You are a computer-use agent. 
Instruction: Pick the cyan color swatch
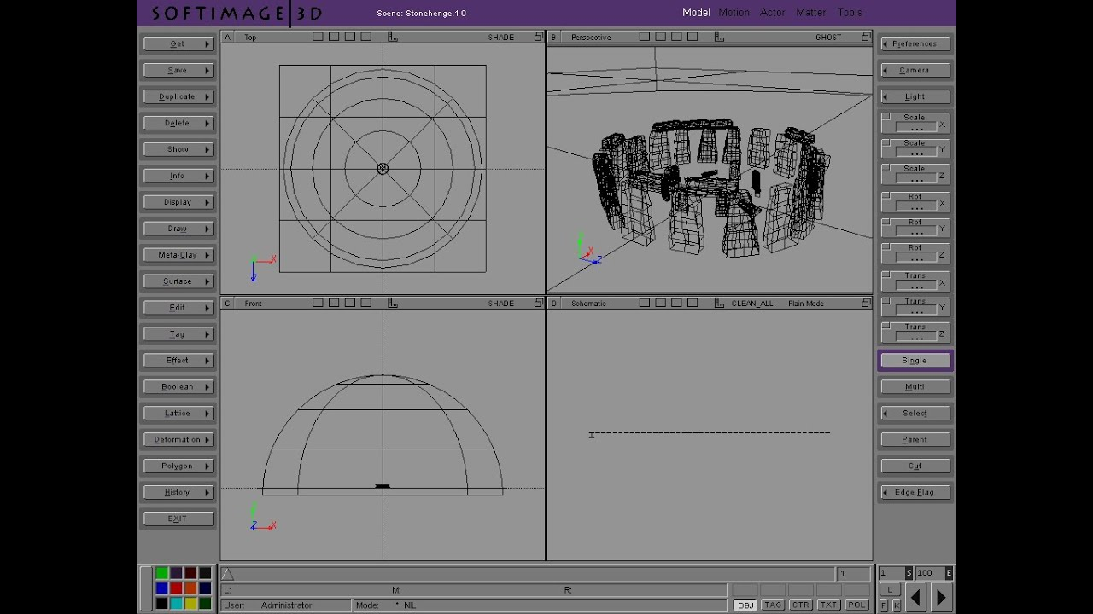click(176, 603)
